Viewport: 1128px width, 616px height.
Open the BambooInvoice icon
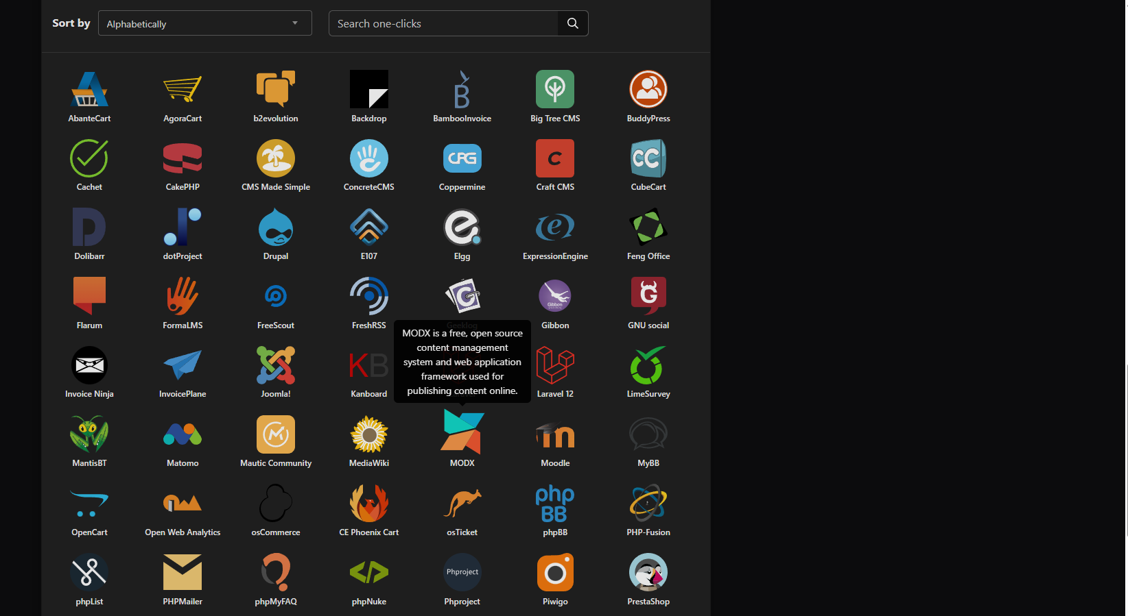462,89
